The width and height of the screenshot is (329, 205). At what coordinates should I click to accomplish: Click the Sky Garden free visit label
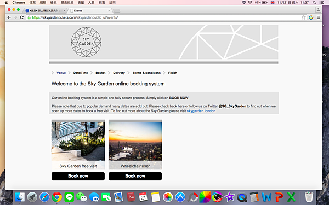coord(78,166)
